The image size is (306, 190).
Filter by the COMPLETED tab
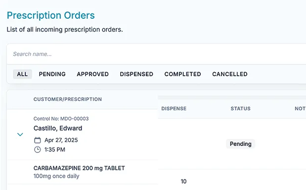click(x=183, y=74)
